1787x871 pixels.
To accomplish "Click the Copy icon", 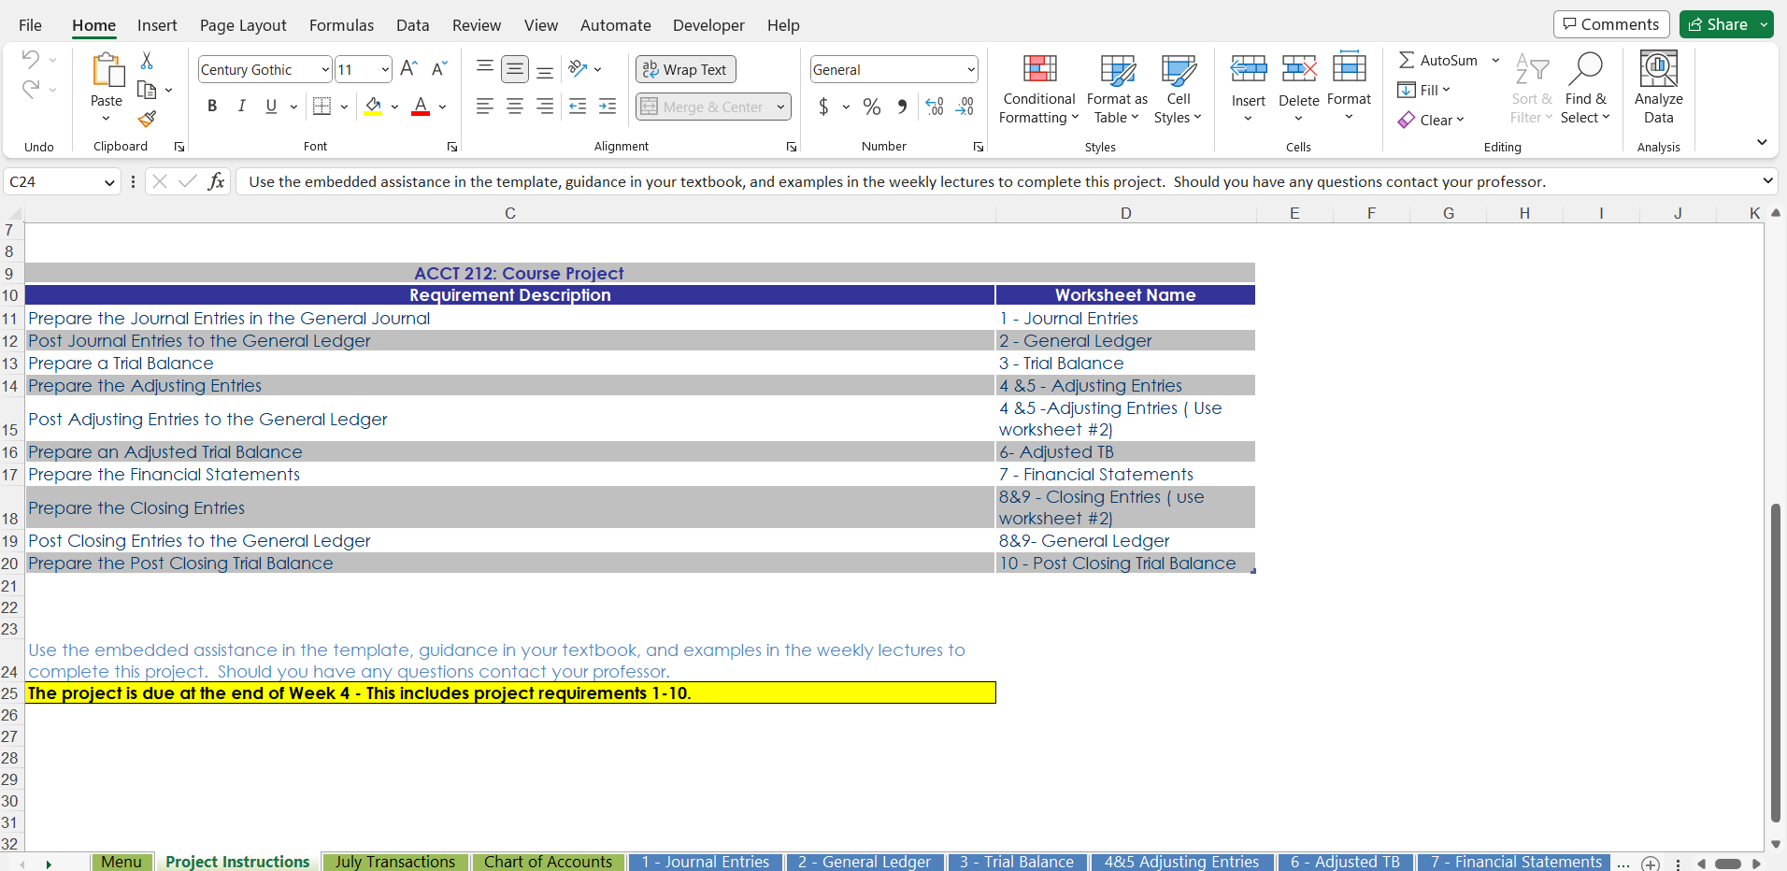I will click(147, 90).
